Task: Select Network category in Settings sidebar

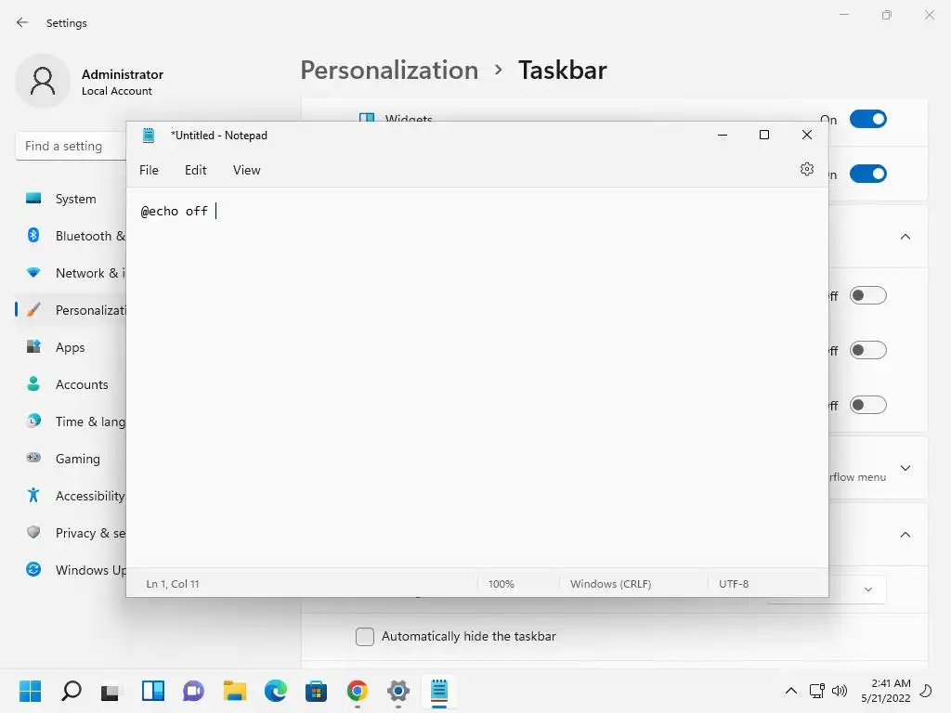Action: click(x=71, y=273)
